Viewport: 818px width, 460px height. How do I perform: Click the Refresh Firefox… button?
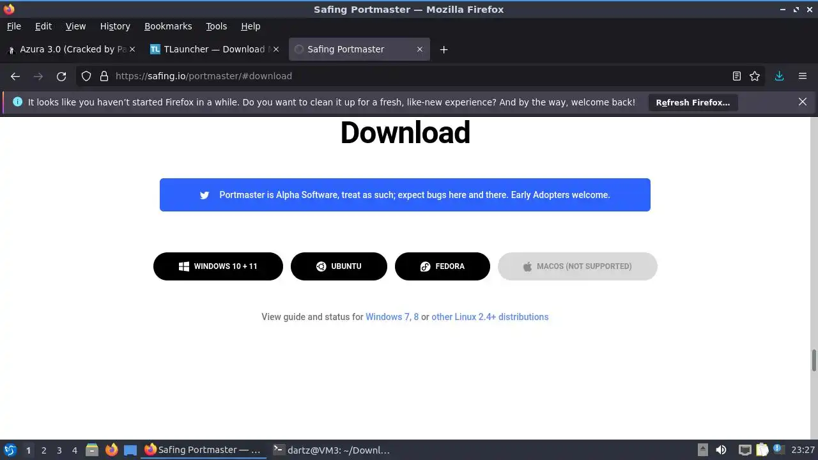click(693, 102)
